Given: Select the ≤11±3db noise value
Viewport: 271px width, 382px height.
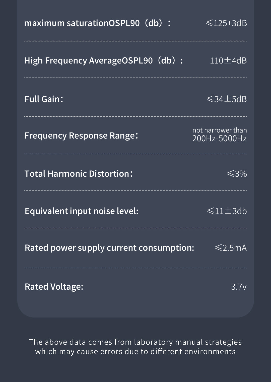Looking at the screenshot, I should click(227, 211).
